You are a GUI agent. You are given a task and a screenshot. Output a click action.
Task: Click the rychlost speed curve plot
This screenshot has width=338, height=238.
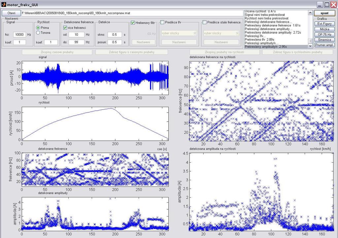[95, 124]
